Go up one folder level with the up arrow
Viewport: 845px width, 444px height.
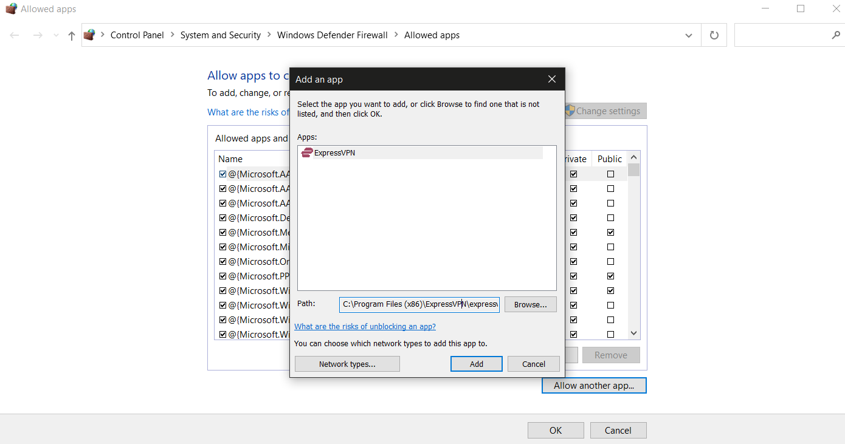pyautogui.click(x=71, y=35)
